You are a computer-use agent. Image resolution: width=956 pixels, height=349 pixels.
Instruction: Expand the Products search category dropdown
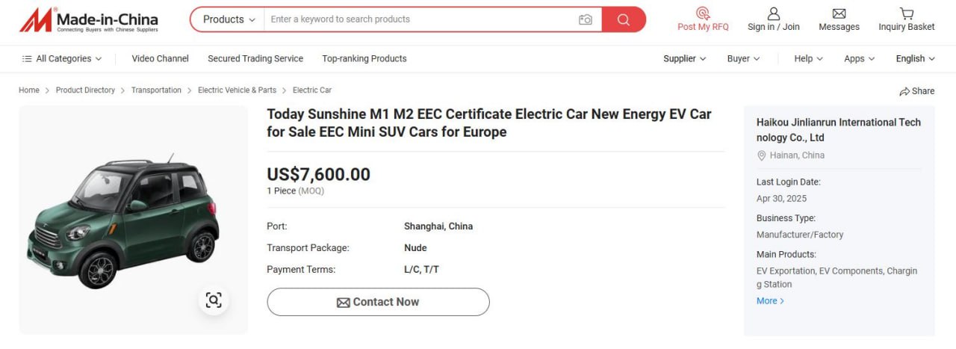(x=229, y=19)
